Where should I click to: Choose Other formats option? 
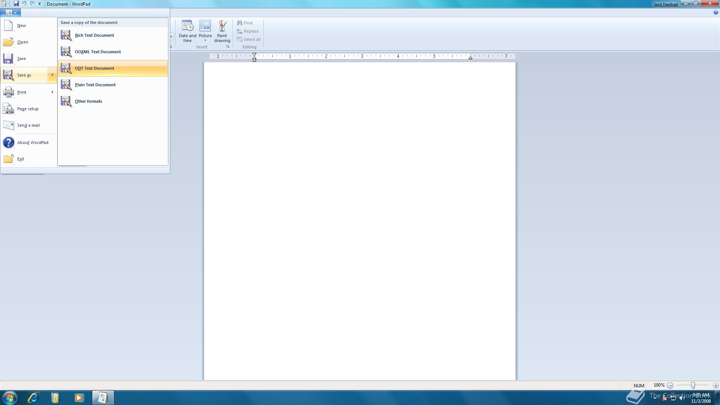click(x=113, y=101)
